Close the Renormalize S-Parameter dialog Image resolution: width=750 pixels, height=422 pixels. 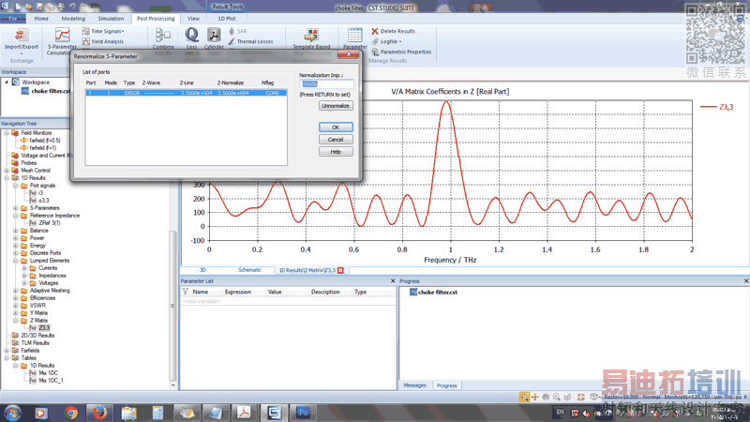(348, 55)
